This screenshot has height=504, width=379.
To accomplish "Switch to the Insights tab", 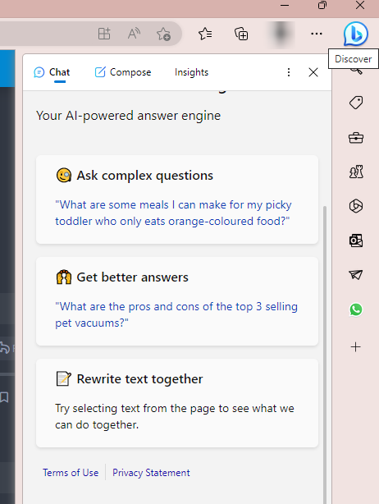I will click(x=191, y=72).
